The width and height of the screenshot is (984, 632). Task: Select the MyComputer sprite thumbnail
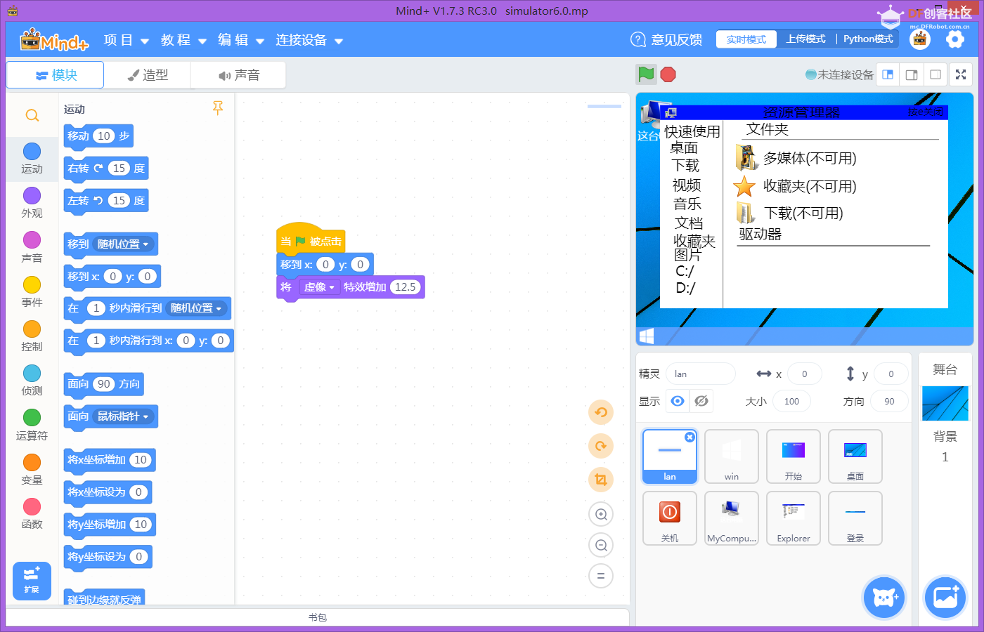732,518
